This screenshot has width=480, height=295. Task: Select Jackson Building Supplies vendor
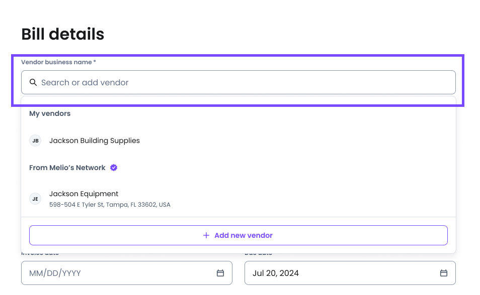pyautogui.click(x=238, y=141)
